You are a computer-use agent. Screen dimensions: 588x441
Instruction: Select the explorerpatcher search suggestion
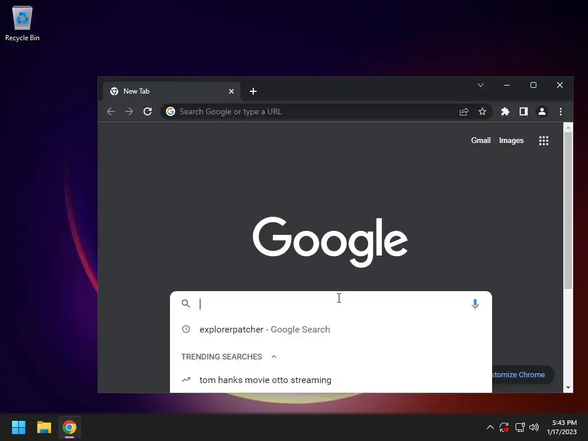pos(331,329)
